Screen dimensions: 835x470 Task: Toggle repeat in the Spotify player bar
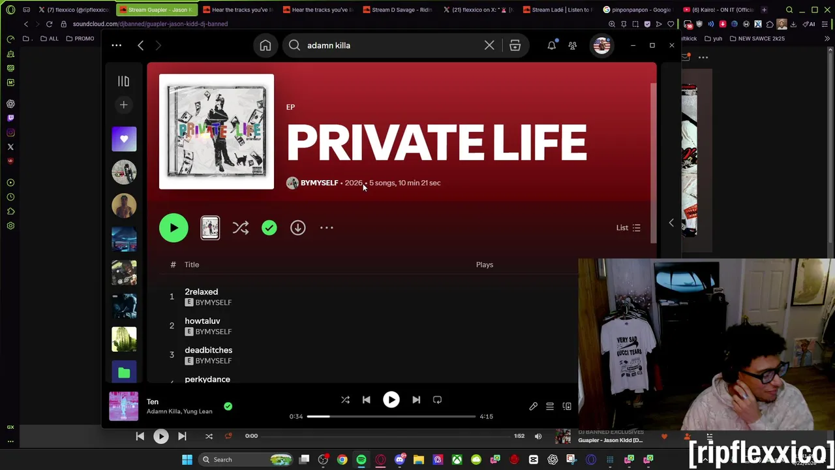[437, 399]
